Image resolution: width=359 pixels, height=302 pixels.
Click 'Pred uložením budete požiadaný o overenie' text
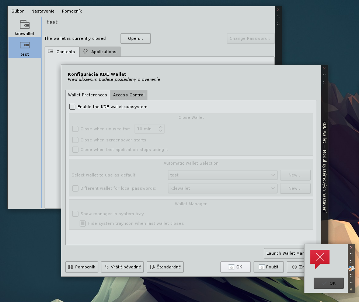[114, 79]
